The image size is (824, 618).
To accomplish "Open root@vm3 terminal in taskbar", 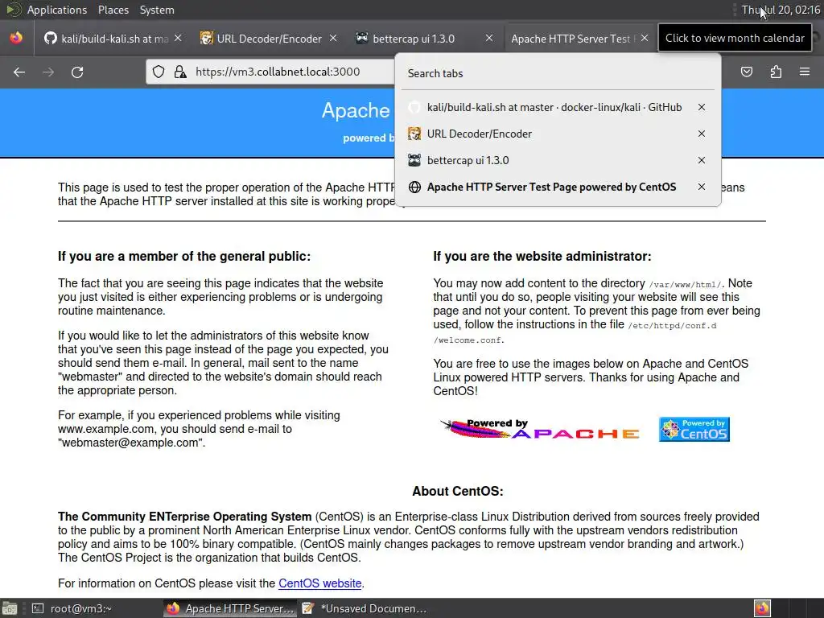I will [72, 608].
